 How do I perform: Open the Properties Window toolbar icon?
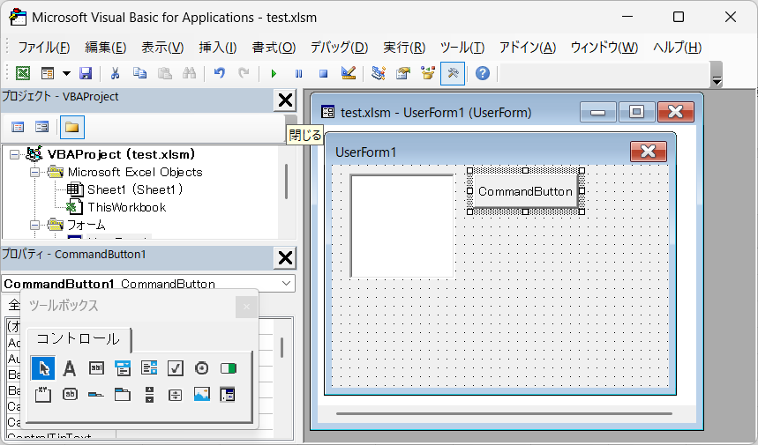402,73
